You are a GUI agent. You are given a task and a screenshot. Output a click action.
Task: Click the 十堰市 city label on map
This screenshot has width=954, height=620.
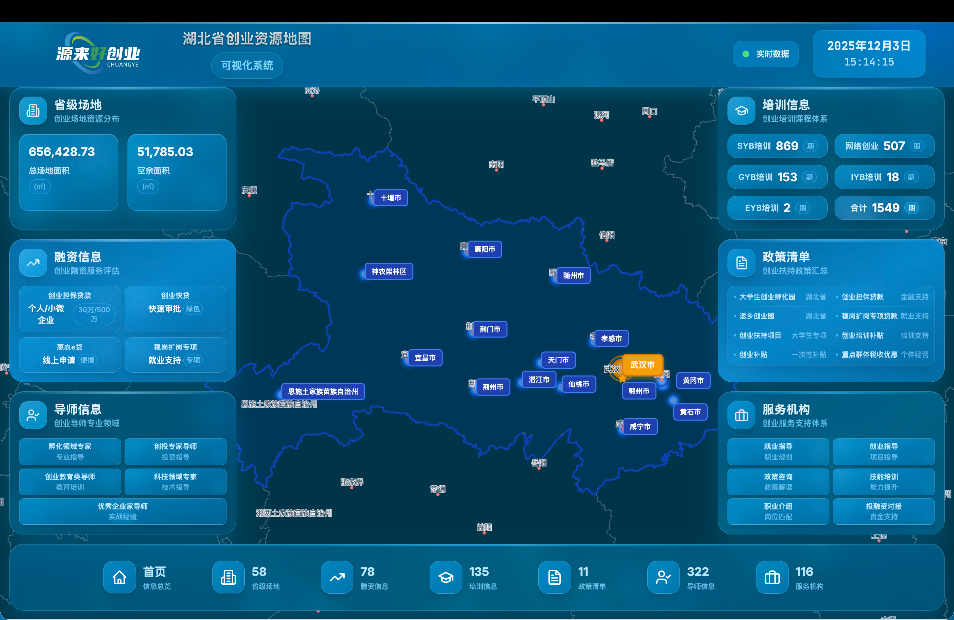[x=390, y=198]
